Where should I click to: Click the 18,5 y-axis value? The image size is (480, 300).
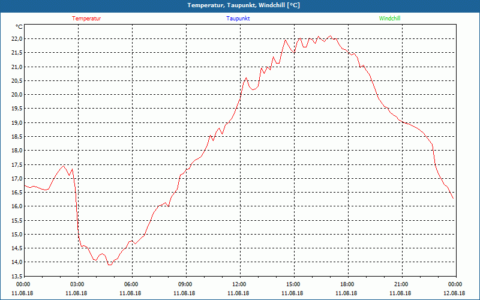[17, 137]
